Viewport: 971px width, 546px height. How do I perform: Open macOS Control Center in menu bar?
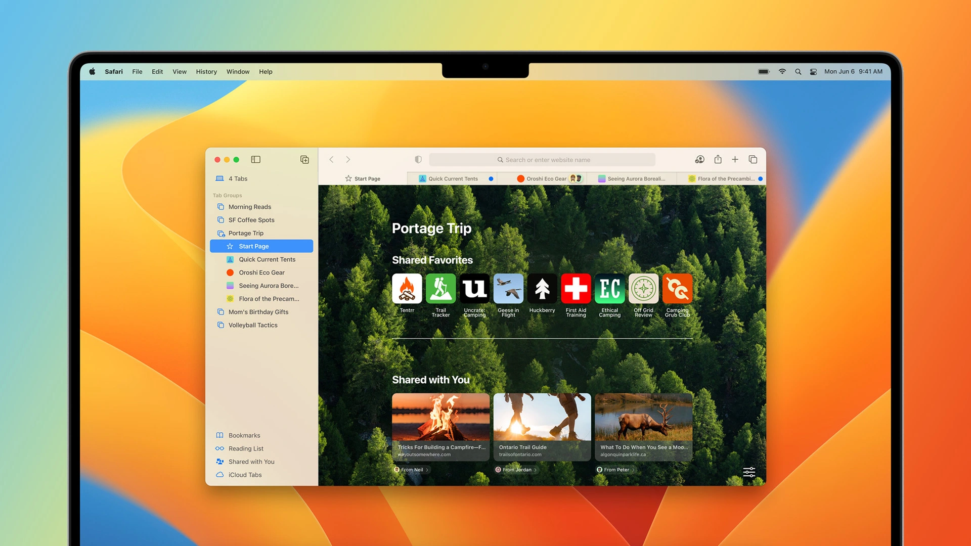point(813,72)
